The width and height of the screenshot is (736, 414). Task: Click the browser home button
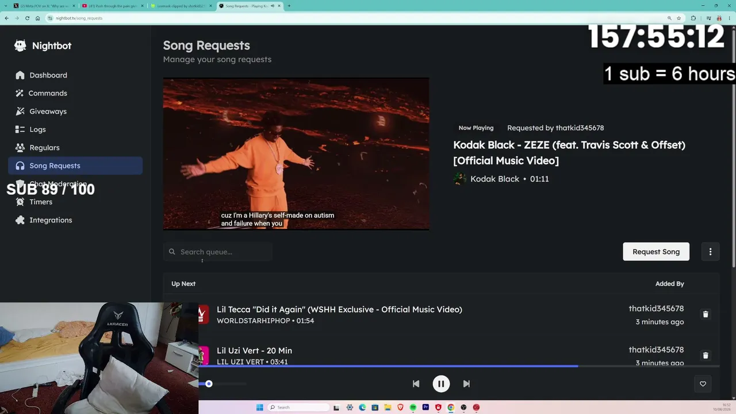(x=38, y=18)
